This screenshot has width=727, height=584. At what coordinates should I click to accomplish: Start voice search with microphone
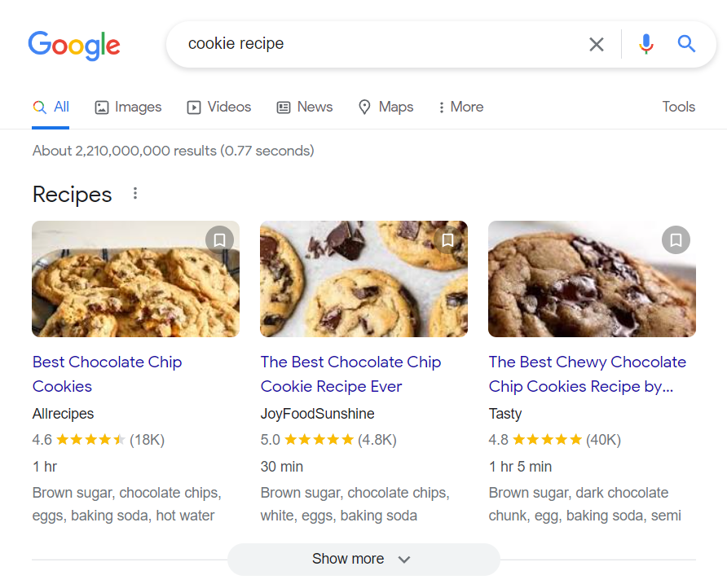tap(646, 44)
